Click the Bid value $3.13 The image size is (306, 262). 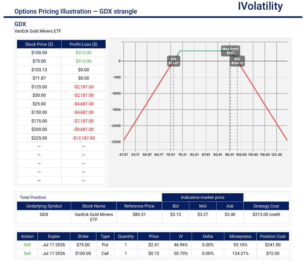pos(176,215)
